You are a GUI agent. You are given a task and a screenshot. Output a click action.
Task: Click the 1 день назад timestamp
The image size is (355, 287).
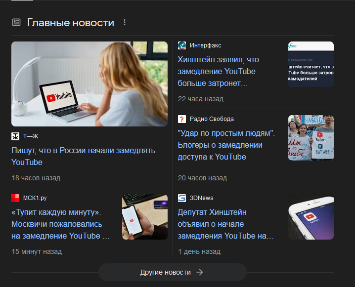pyautogui.click(x=199, y=251)
